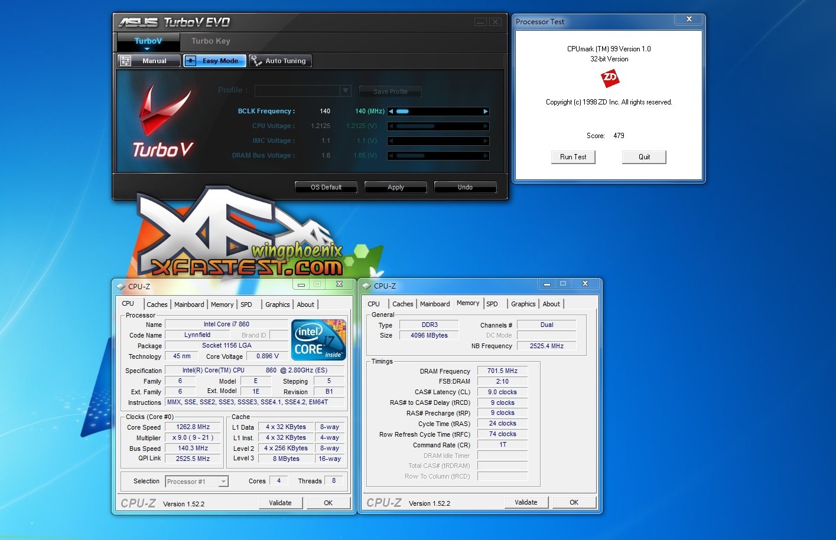The height and width of the screenshot is (540, 836).
Task: Adjust the BCLK Frequency slider
Action: point(402,111)
